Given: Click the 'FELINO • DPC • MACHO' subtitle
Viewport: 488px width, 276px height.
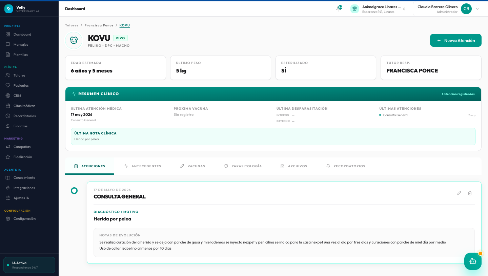Looking at the screenshot, I should (108, 45).
